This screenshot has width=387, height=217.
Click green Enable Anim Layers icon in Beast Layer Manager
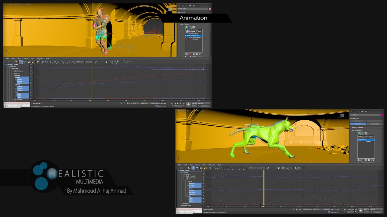tap(359, 133)
